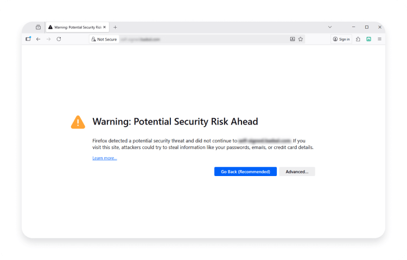Image resolution: width=407 pixels, height=260 pixels.
Task: Click the Sign in account button
Action: [x=341, y=39]
